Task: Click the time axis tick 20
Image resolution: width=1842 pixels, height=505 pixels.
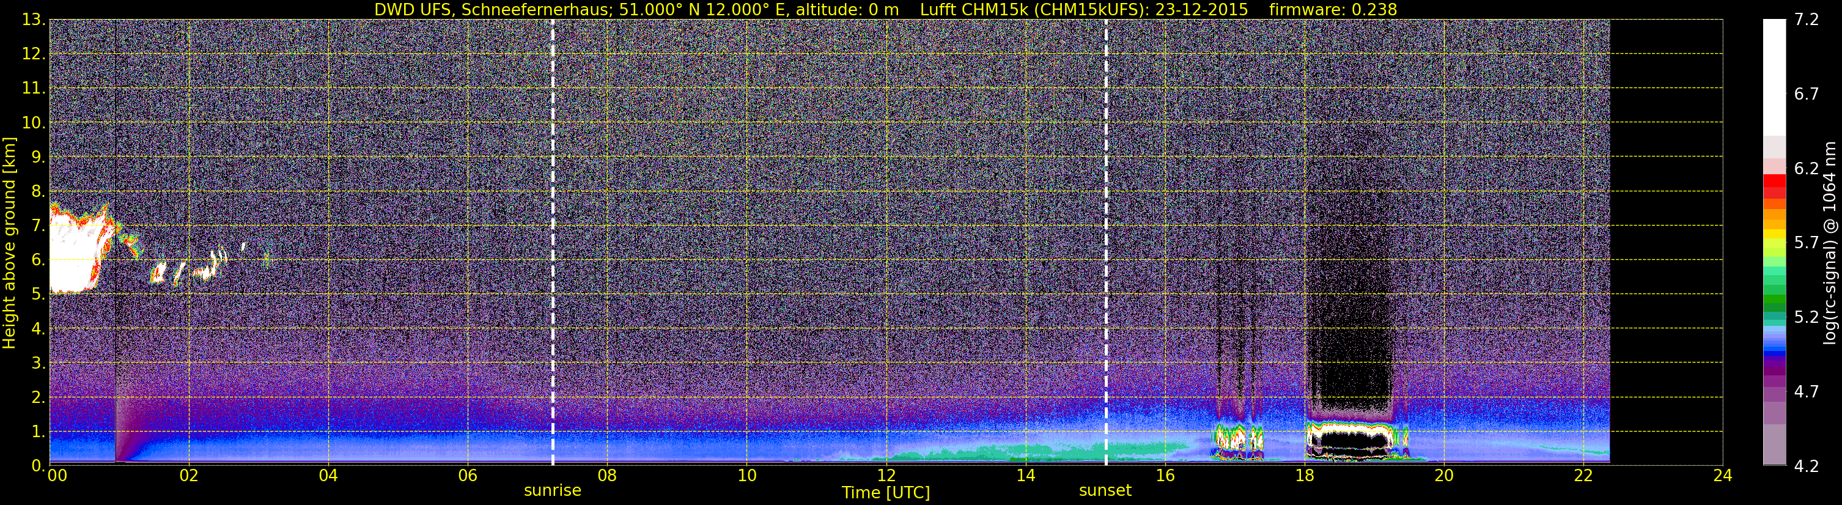Action: [x=1444, y=476]
